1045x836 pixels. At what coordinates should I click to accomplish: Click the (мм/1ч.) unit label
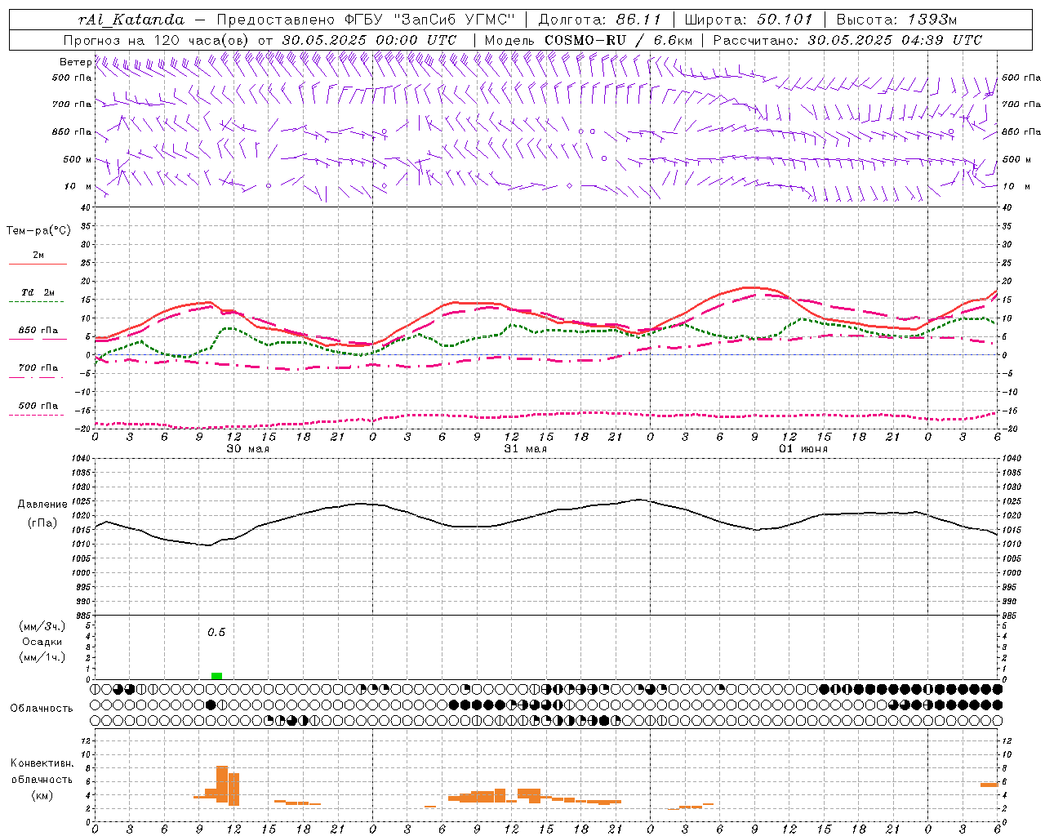[x=42, y=657]
